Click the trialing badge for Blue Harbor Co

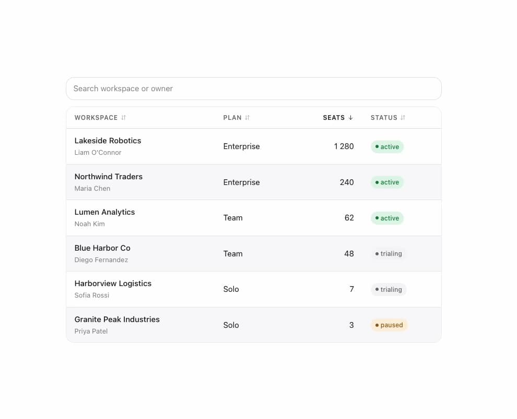389,254
